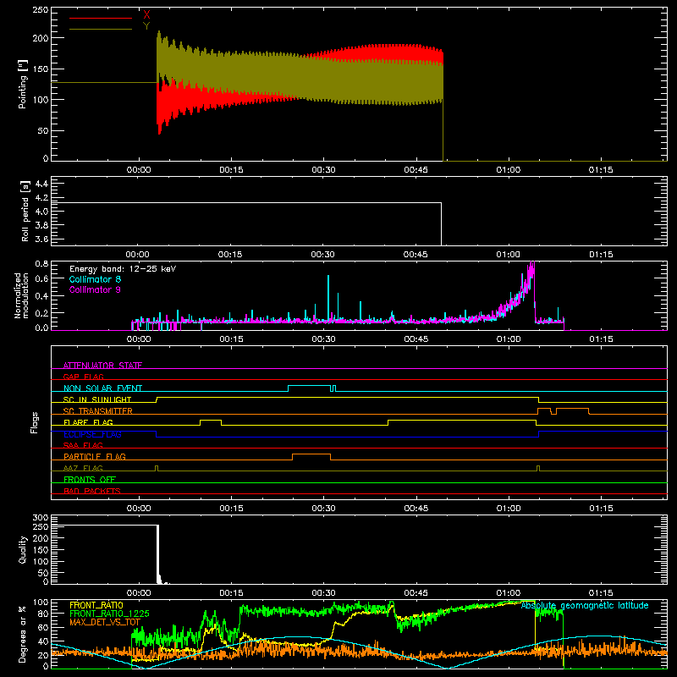This screenshot has height=677, width=677.
Task: Click the 'Flags' vertical axis title
Action: click(35, 422)
